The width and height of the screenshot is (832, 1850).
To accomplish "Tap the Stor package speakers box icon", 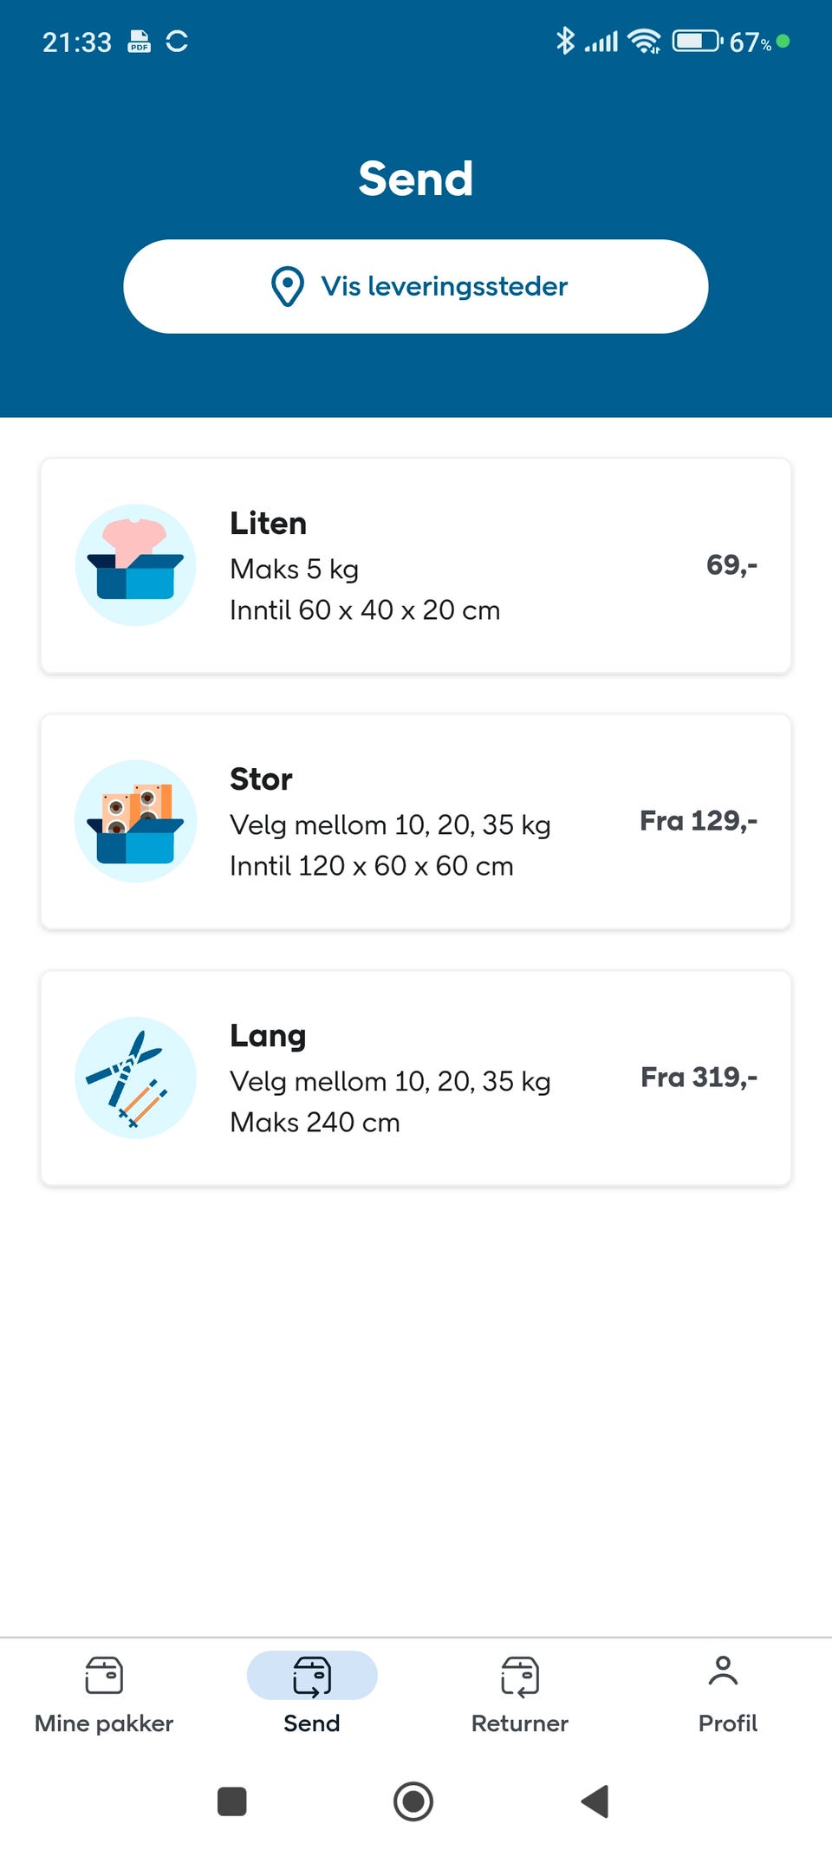I will pyautogui.click(x=135, y=821).
